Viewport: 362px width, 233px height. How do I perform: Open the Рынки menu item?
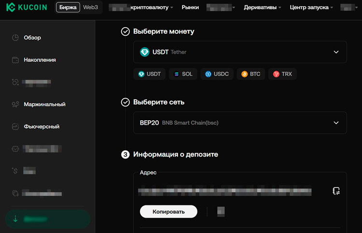(x=190, y=7)
